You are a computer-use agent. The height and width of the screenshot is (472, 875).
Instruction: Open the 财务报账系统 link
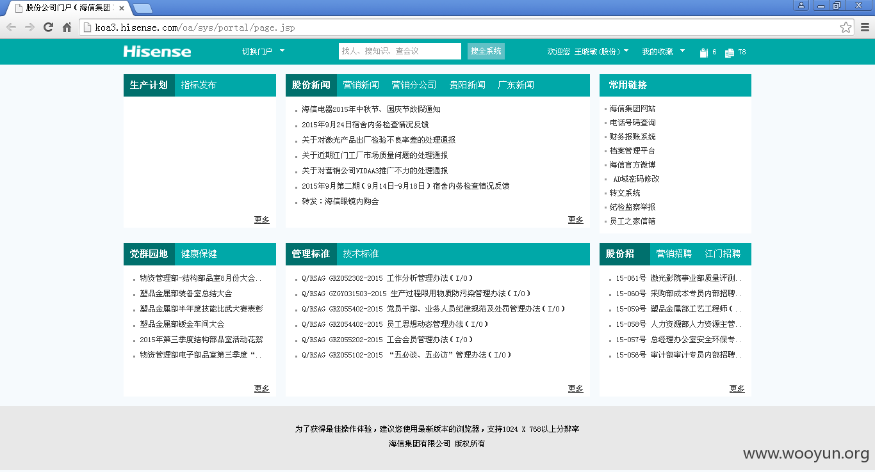(x=632, y=137)
